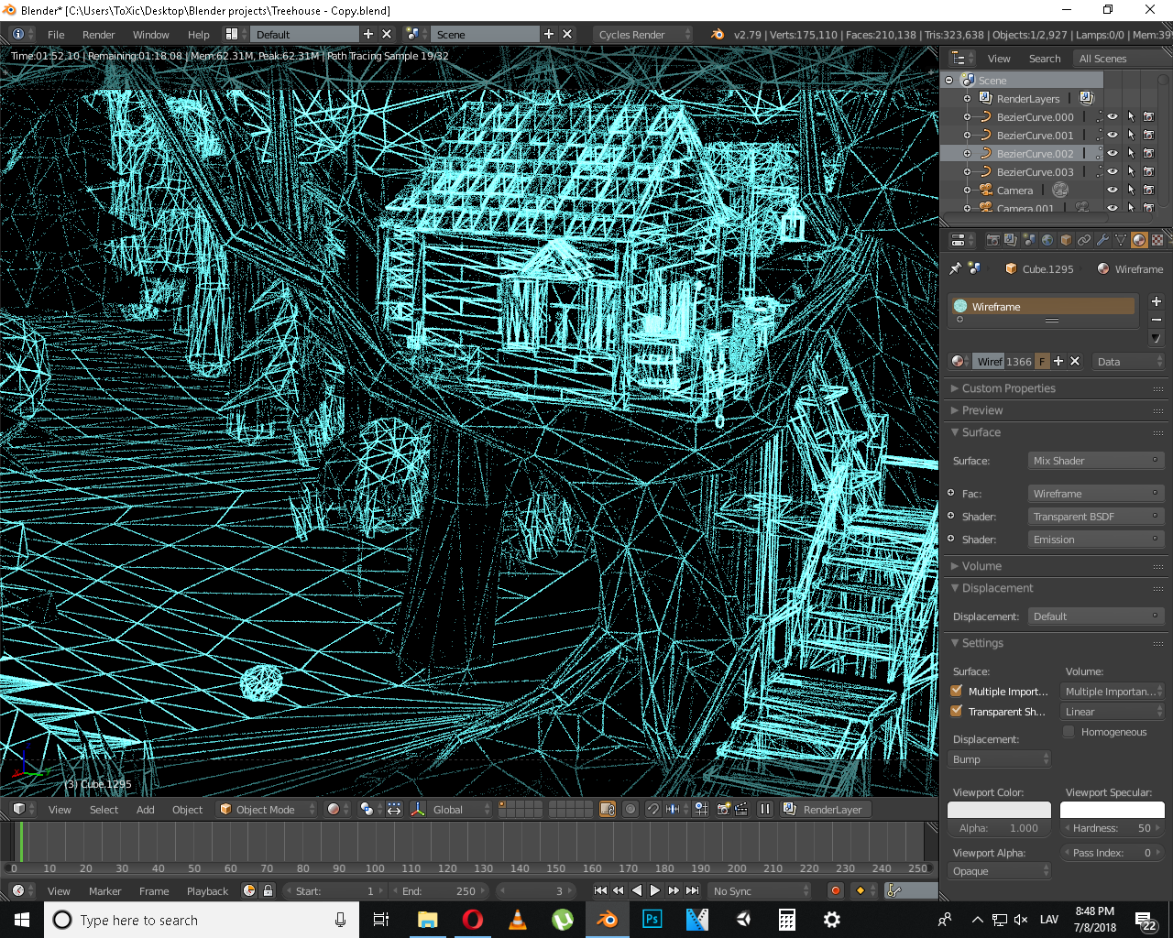Select the RenderLayer button in 3D header
The height and width of the screenshot is (938, 1173).
coord(824,809)
